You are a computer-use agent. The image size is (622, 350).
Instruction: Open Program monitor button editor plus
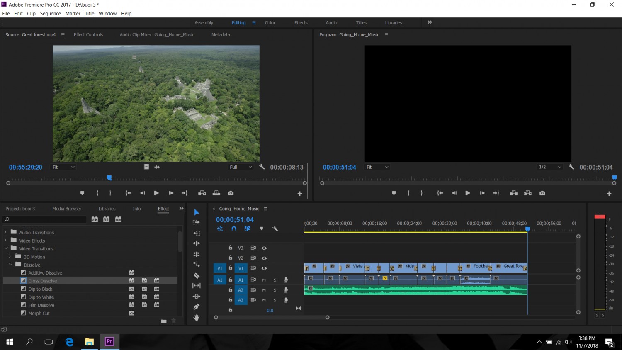609,194
